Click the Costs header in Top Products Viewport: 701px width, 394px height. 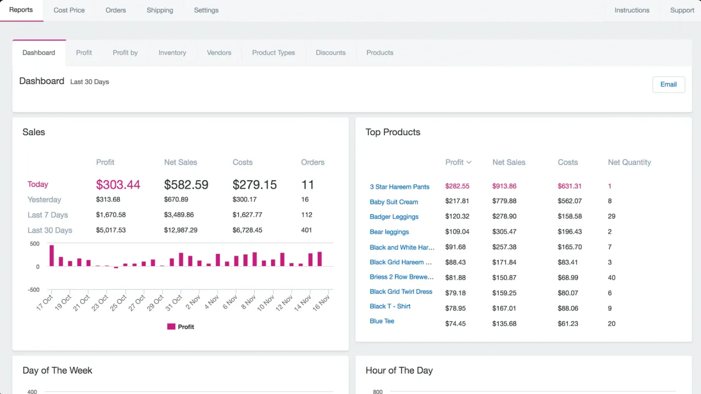click(x=568, y=162)
